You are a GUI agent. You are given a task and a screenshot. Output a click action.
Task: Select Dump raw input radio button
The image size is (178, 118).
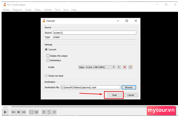pos(46,76)
